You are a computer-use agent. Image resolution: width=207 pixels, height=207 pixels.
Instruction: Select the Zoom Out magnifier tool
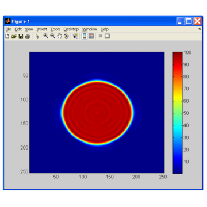coord(52,36)
